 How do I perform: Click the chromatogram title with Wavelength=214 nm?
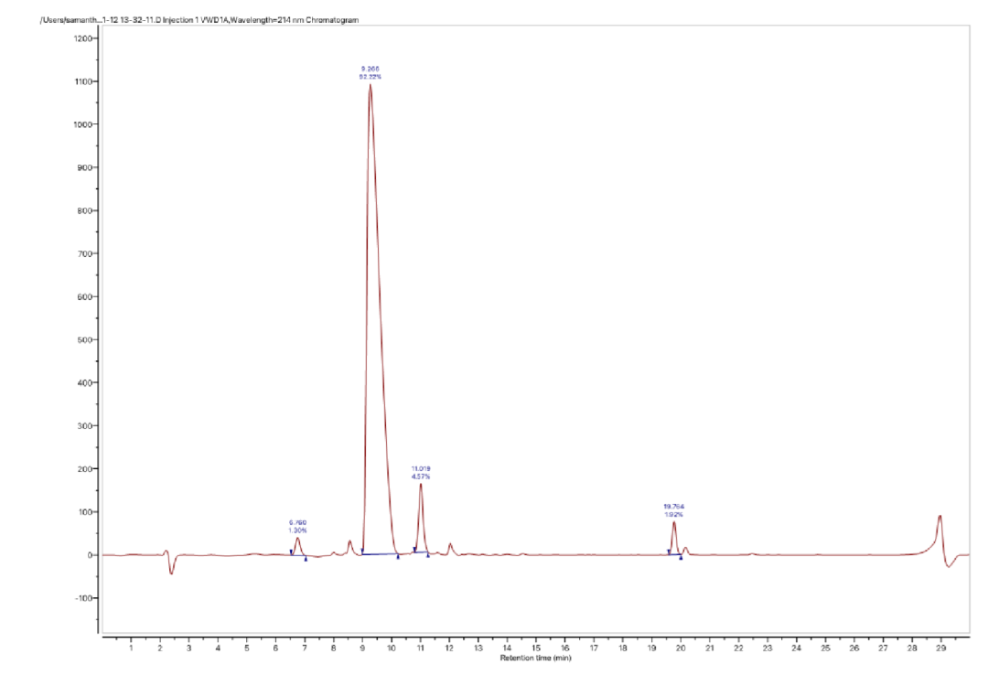[199, 20]
